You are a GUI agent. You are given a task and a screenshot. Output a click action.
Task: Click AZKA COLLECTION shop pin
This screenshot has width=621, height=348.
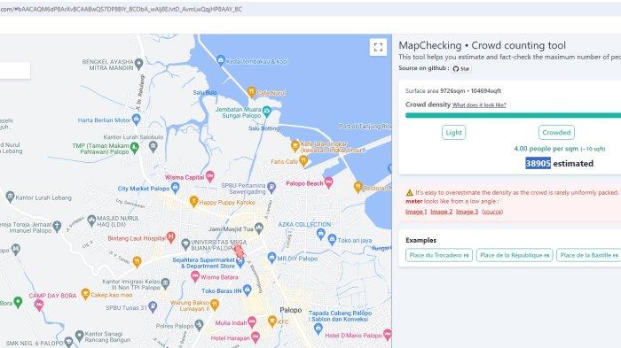(321, 234)
